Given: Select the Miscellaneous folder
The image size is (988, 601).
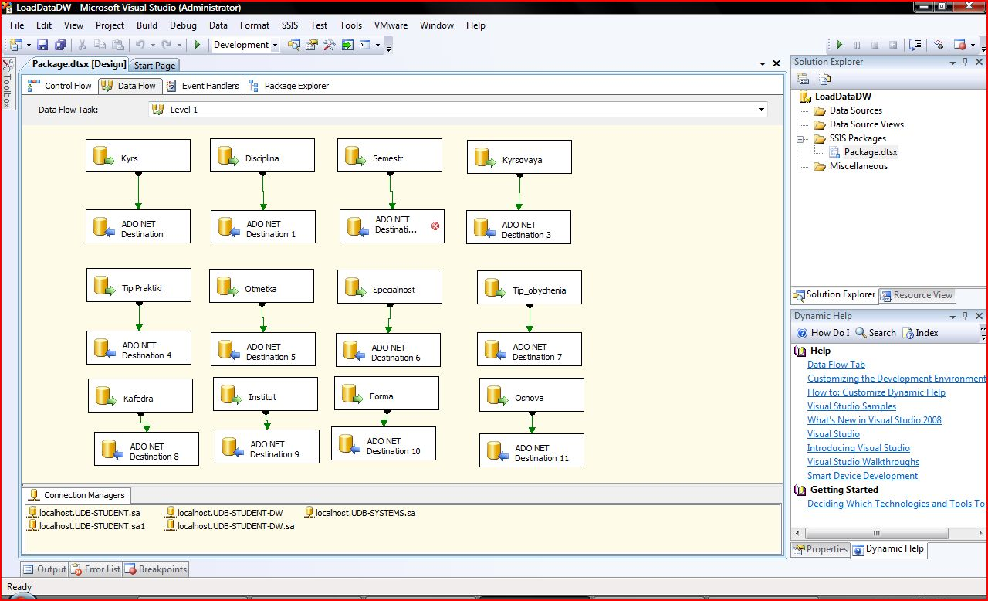Looking at the screenshot, I should (850, 166).
